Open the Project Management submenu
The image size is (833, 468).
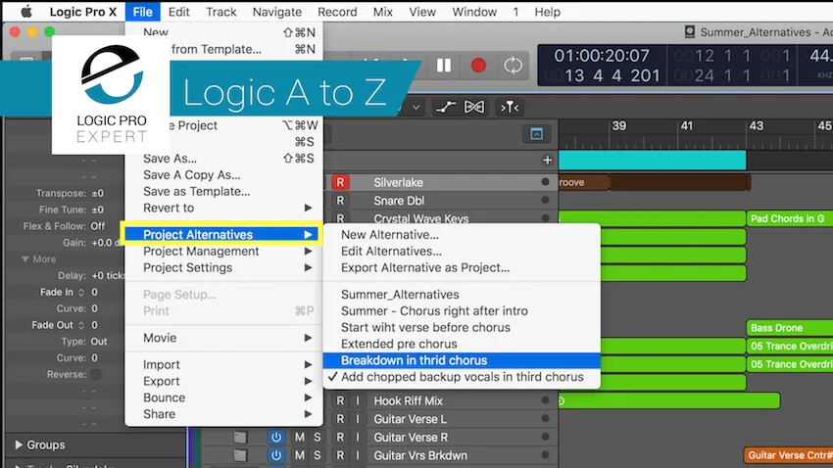223,251
